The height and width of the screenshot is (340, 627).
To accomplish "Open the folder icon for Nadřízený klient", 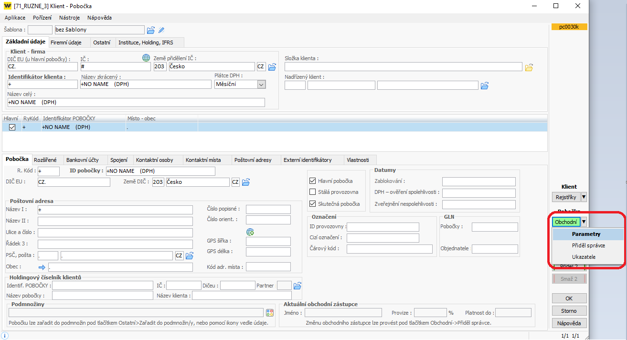I will [x=485, y=85].
